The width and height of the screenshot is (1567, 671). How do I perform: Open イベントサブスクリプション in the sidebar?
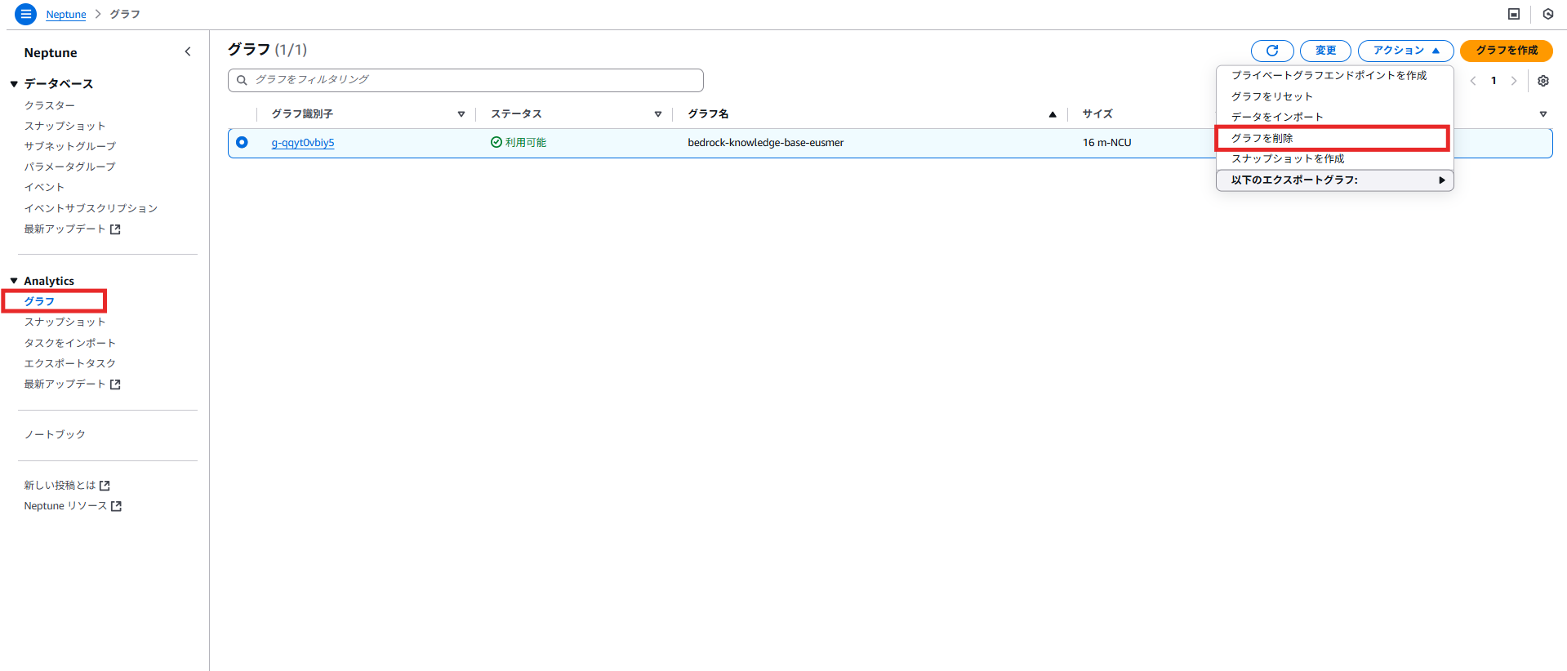[91, 208]
